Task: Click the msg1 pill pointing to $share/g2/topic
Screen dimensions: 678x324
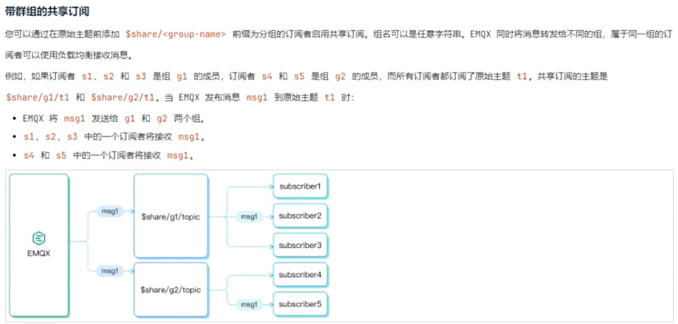Action: 110,271
